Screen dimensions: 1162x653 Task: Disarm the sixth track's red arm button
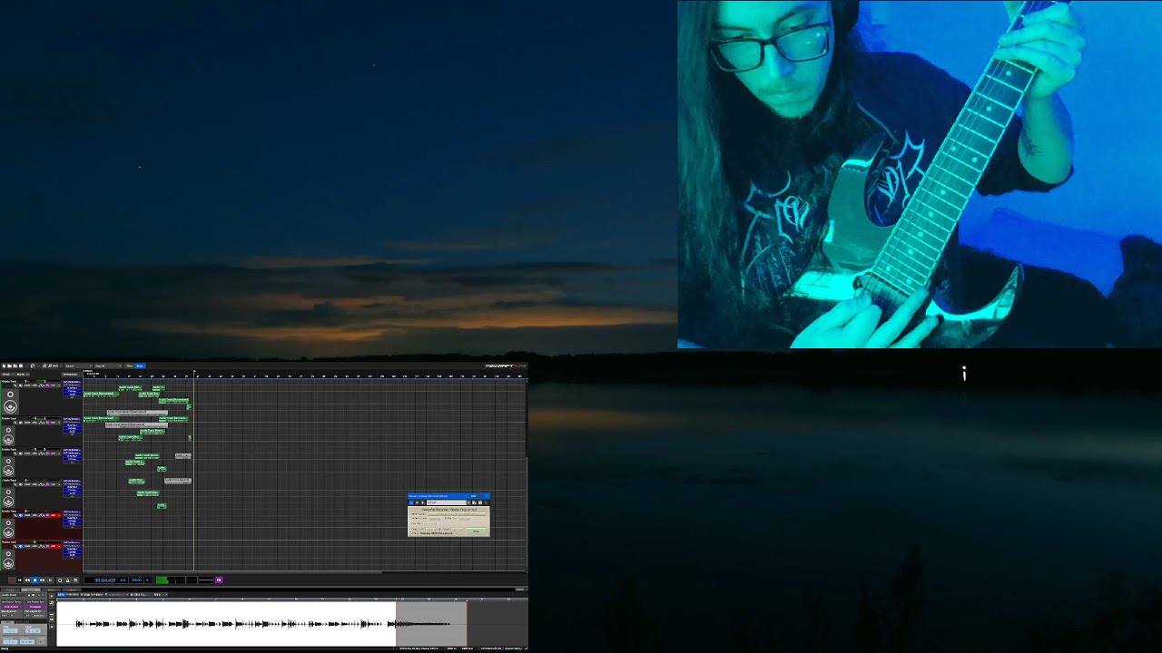53,546
